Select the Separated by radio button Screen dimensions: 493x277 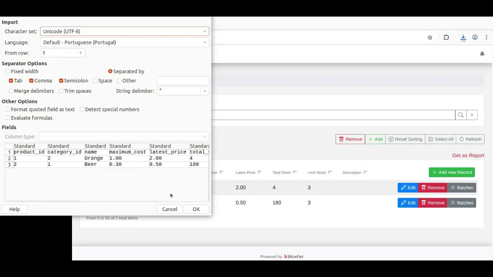click(x=110, y=71)
